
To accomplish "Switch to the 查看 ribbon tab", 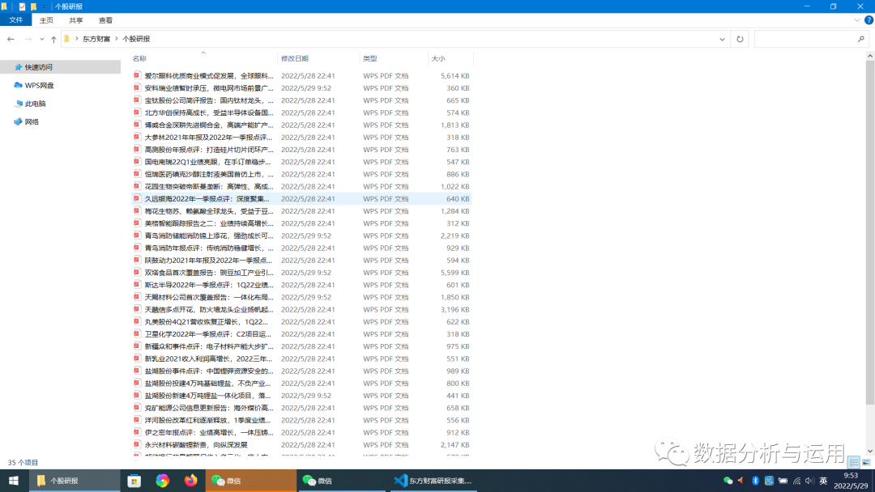I will coord(105,20).
